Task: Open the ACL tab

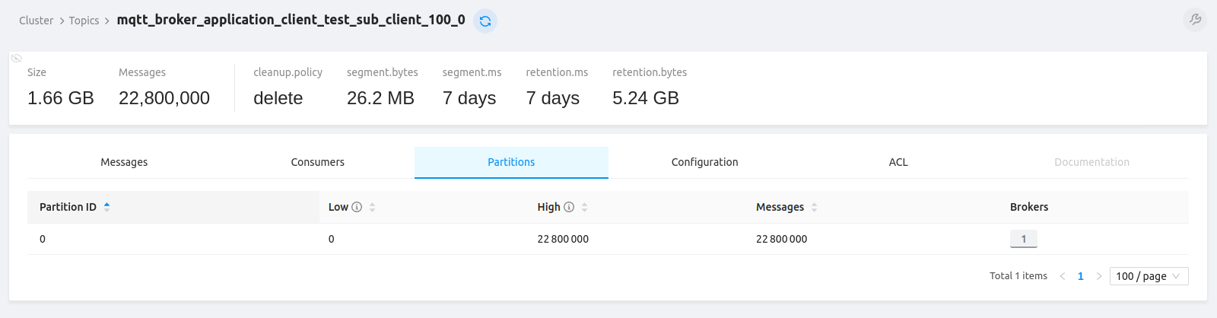Action: click(x=898, y=162)
